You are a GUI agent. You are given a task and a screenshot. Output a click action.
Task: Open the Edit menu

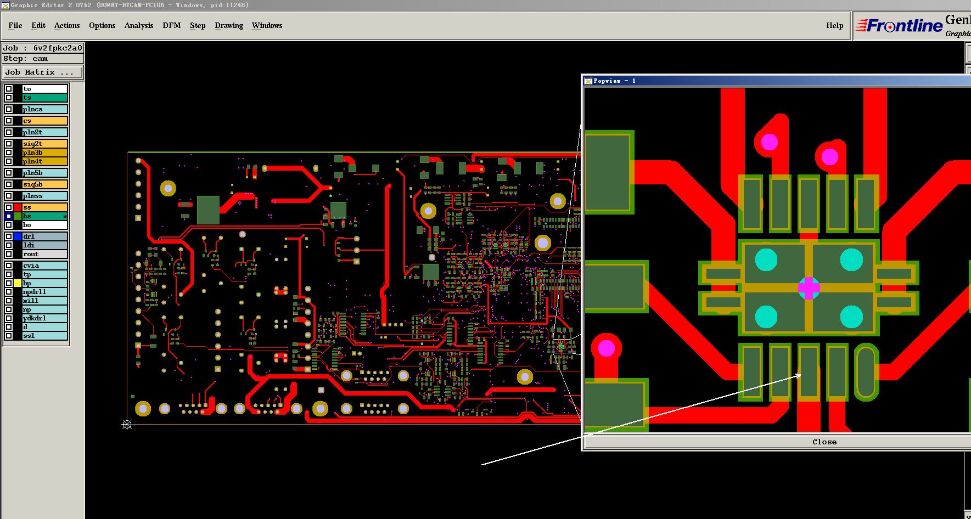tap(38, 25)
